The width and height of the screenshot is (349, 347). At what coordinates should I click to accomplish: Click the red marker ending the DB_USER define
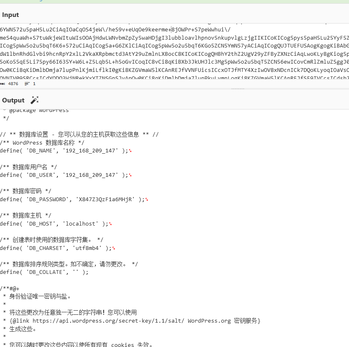click(x=130, y=174)
